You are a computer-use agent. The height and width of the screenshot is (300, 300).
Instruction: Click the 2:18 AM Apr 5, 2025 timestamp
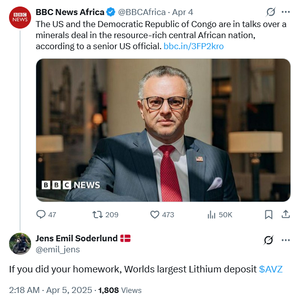(x=51, y=290)
